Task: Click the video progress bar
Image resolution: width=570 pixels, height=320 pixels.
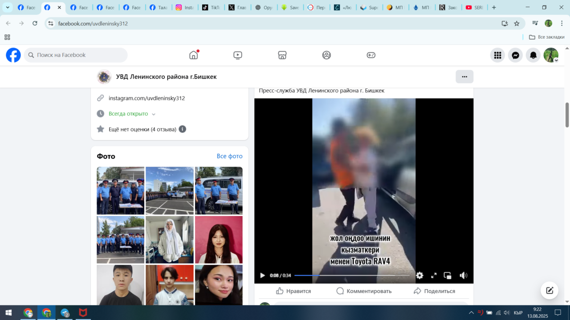Action: point(352,276)
